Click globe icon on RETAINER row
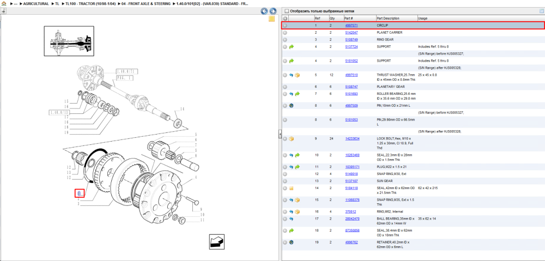 coord(291,242)
